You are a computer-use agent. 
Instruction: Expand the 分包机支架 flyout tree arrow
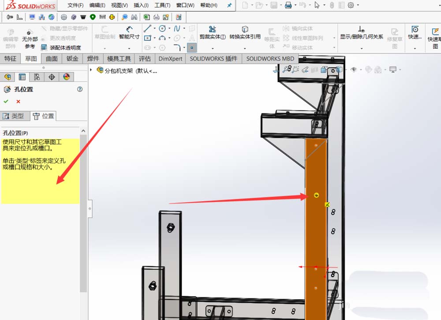point(91,69)
